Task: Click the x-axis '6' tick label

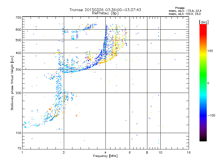Action: [130, 152]
